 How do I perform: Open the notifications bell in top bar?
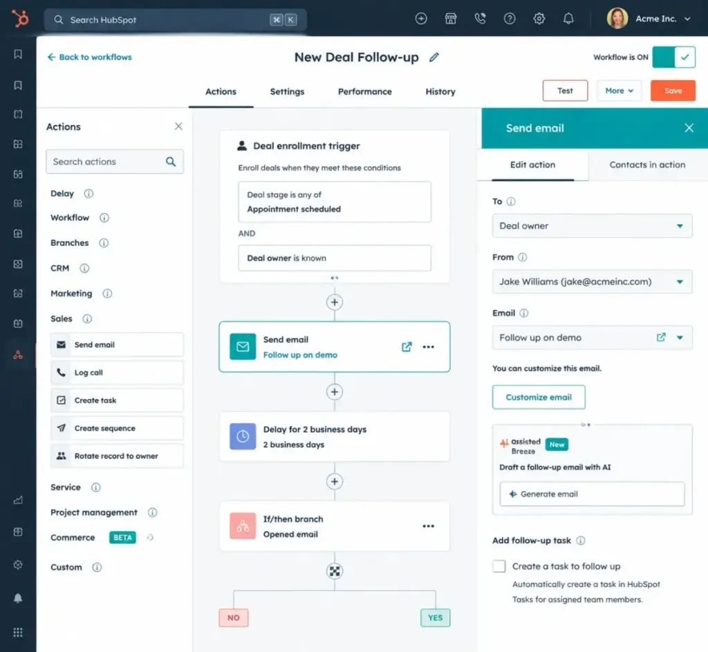[568, 19]
